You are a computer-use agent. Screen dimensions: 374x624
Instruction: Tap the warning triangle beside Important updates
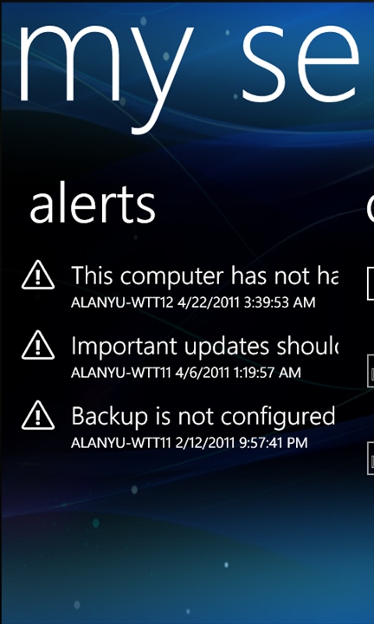(x=38, y=345)
